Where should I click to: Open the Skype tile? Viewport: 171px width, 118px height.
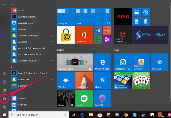point(102,80)
